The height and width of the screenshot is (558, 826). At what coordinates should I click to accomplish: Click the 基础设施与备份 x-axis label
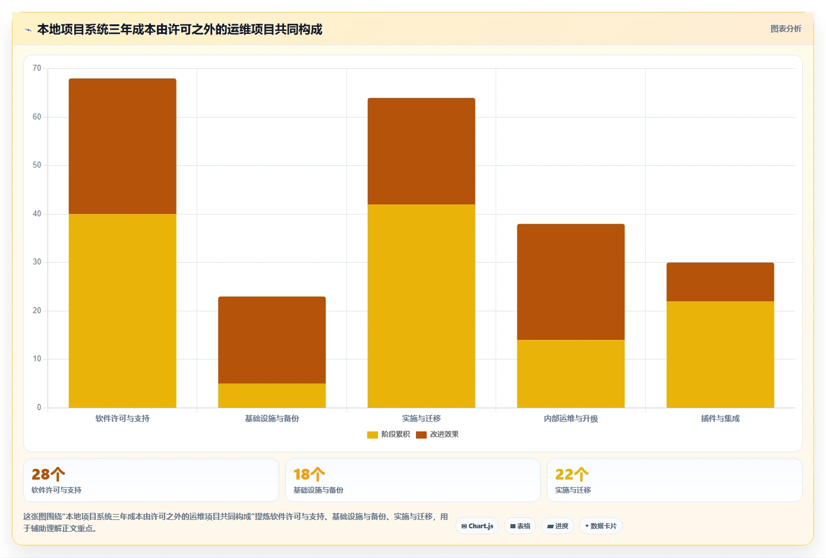click(x=272, y=419)
